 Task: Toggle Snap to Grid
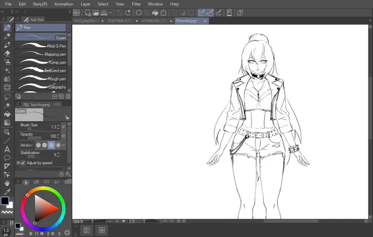click(219, 13)
